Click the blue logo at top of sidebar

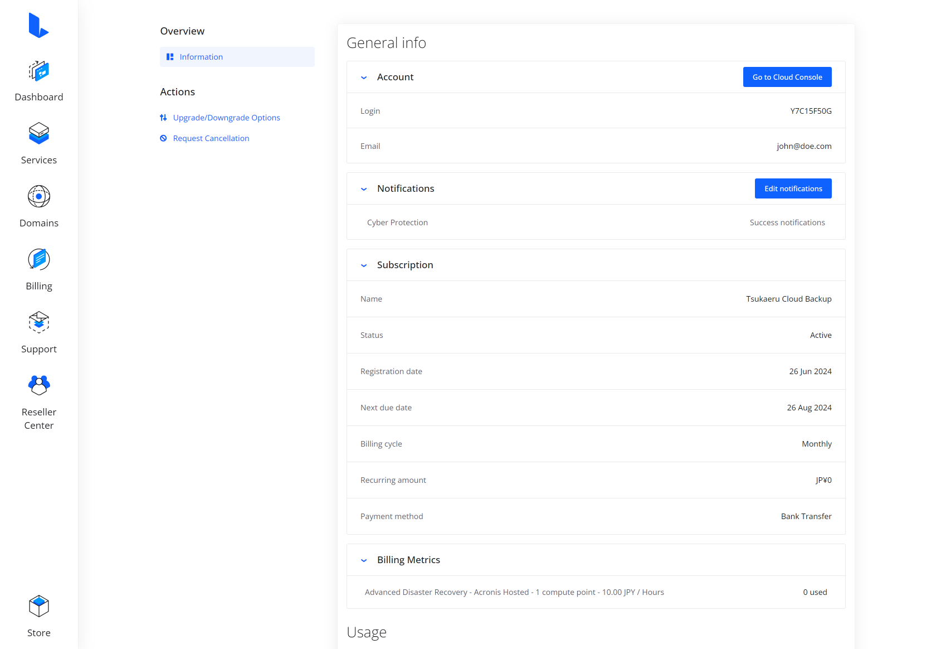pos(38,25)
